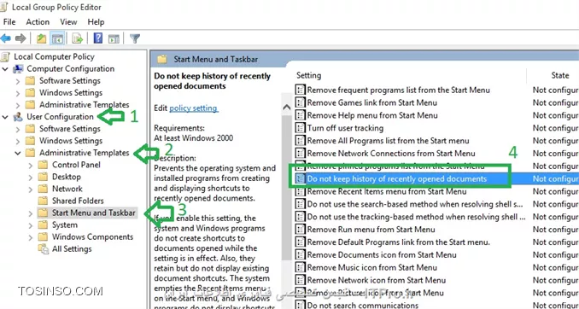Click the blue Help question mark icon
Screen dimensions: 579x309
[98, 38]
